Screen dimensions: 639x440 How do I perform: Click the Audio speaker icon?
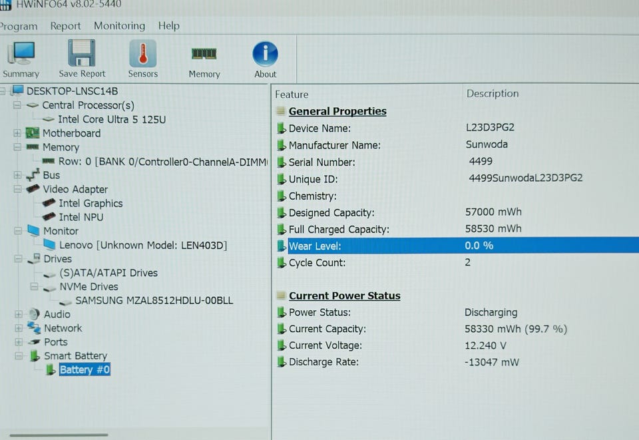tap(34, 314)
